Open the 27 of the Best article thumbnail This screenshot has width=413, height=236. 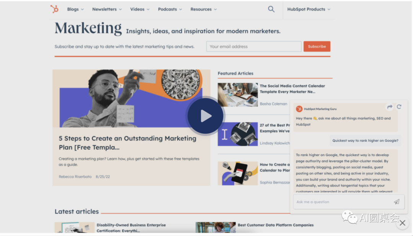point(237,134)
